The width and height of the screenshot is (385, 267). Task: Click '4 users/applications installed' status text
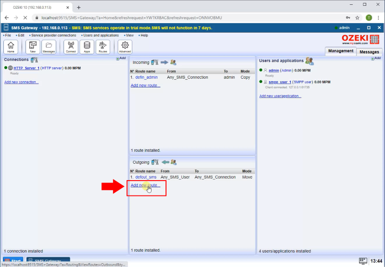click(x=285, y=251)
